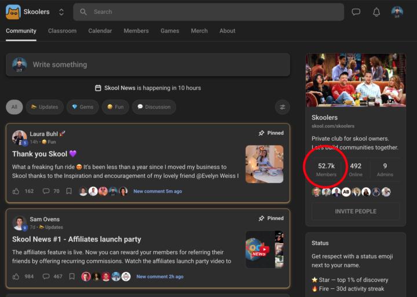
Task: Switch to the Classroom tab
Action: click(x=62, y=31)
